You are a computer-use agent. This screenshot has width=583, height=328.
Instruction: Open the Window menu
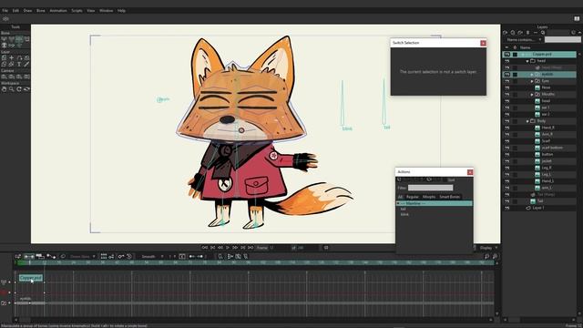tap(106, 10)
